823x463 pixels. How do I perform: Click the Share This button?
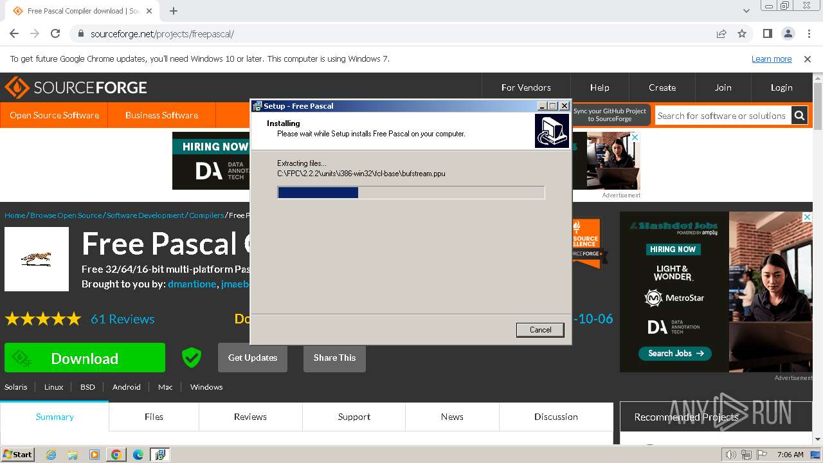334,358
